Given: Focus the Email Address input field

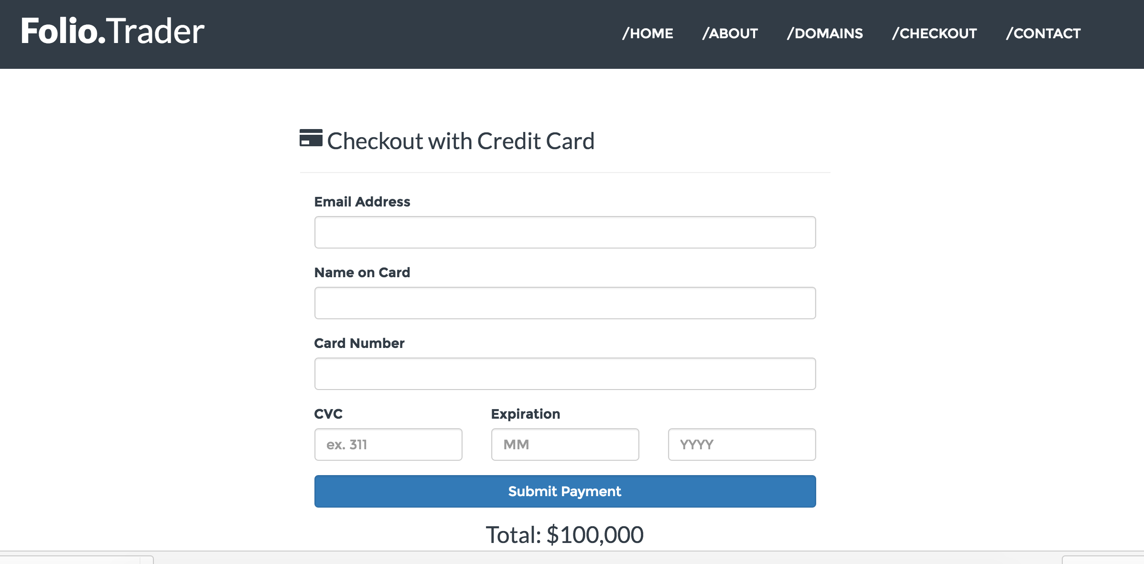Looking at the screenshot, I should 565,232.
